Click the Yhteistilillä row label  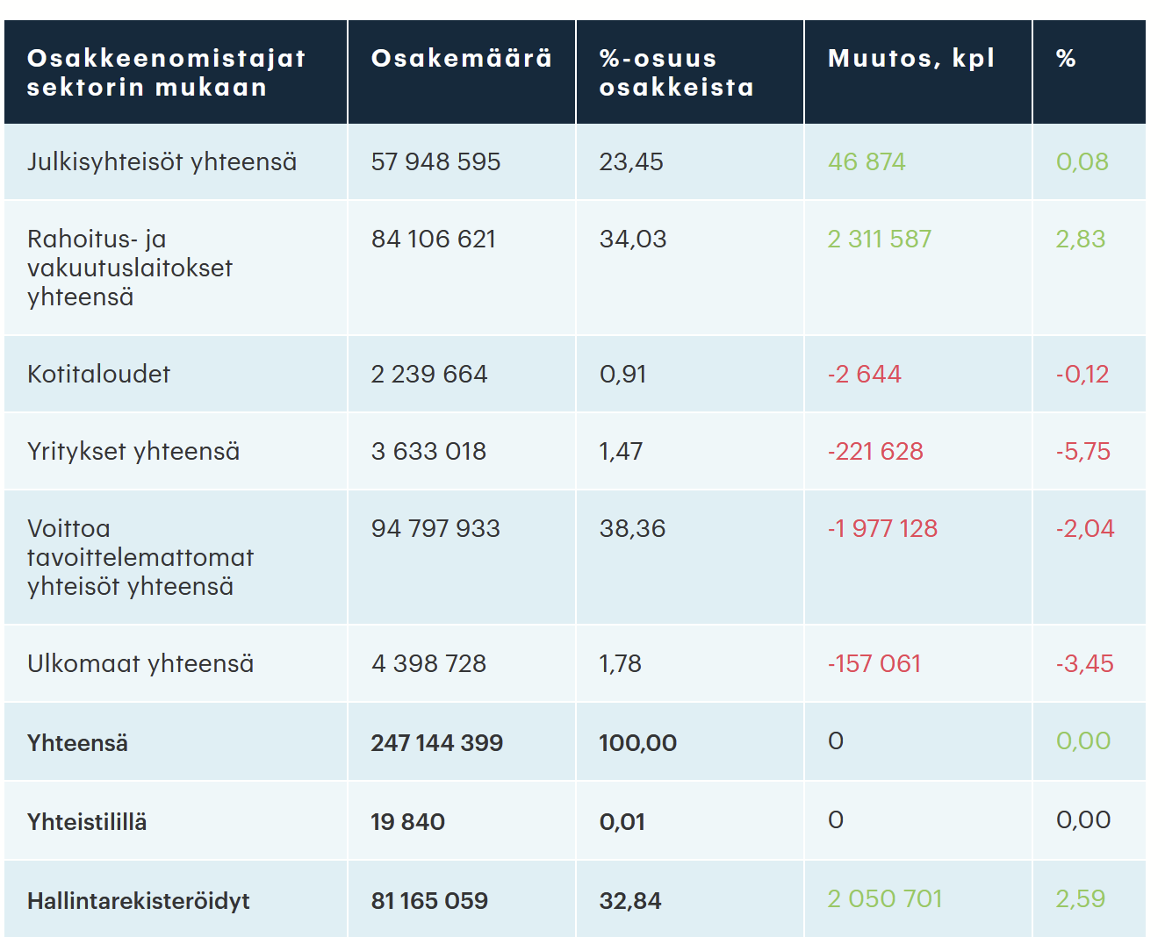[87, 822]
